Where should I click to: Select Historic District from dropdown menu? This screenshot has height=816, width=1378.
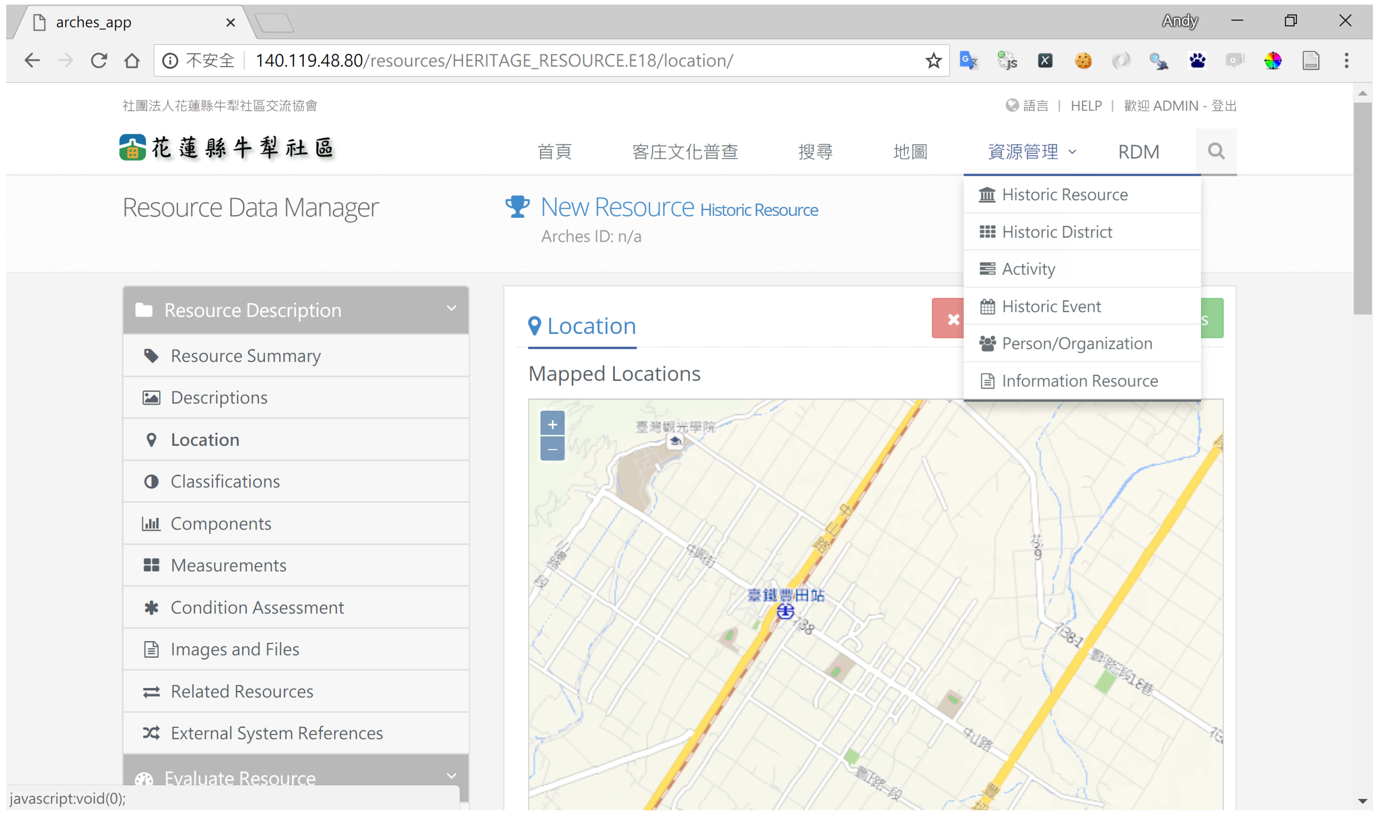click(x=1056, y=232)
